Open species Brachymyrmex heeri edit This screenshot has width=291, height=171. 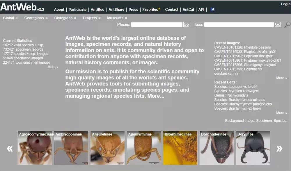237,108
